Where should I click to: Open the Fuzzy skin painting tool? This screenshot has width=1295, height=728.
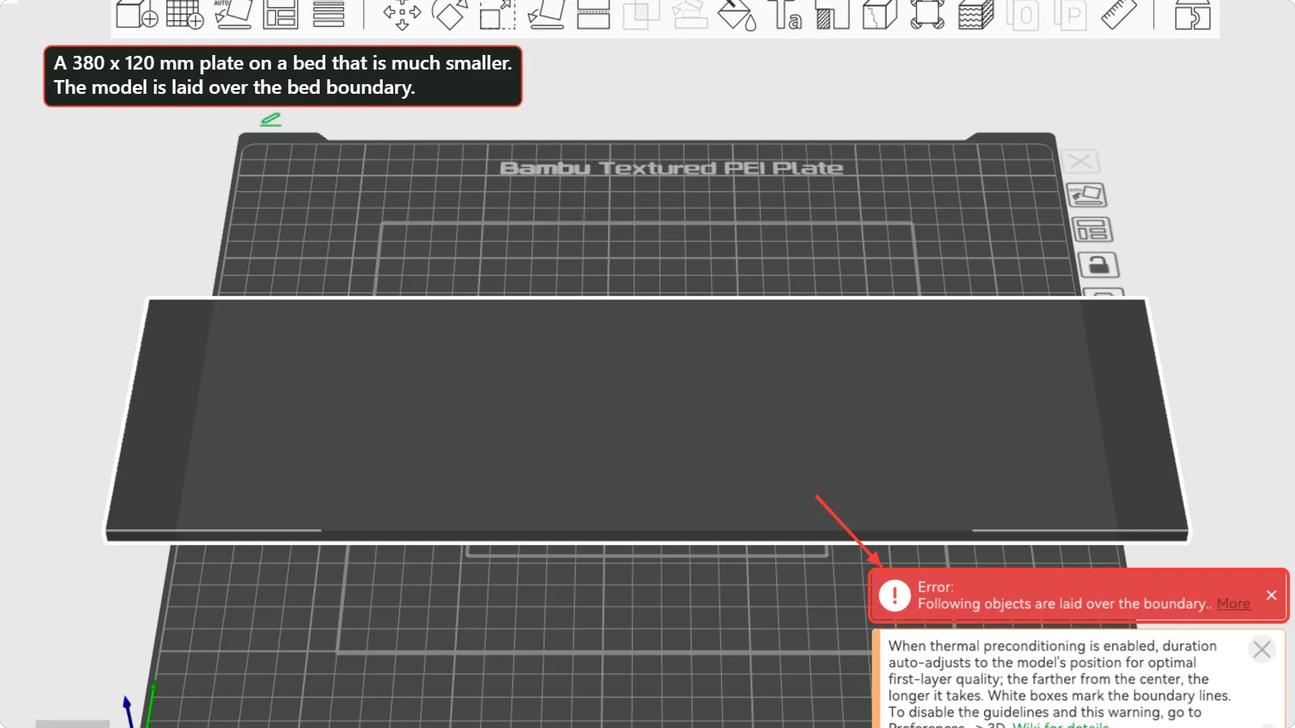pos(975,14)
